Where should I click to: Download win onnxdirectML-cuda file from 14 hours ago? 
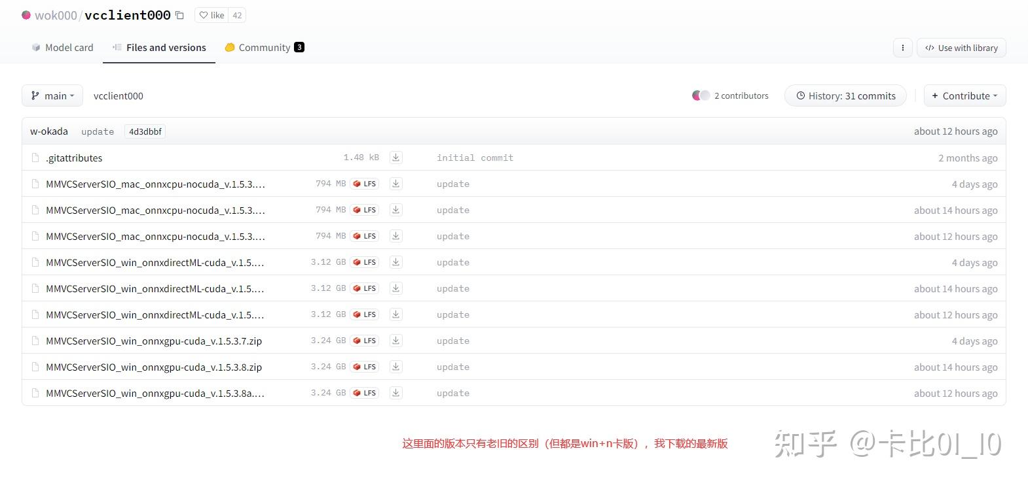point(395,288)
